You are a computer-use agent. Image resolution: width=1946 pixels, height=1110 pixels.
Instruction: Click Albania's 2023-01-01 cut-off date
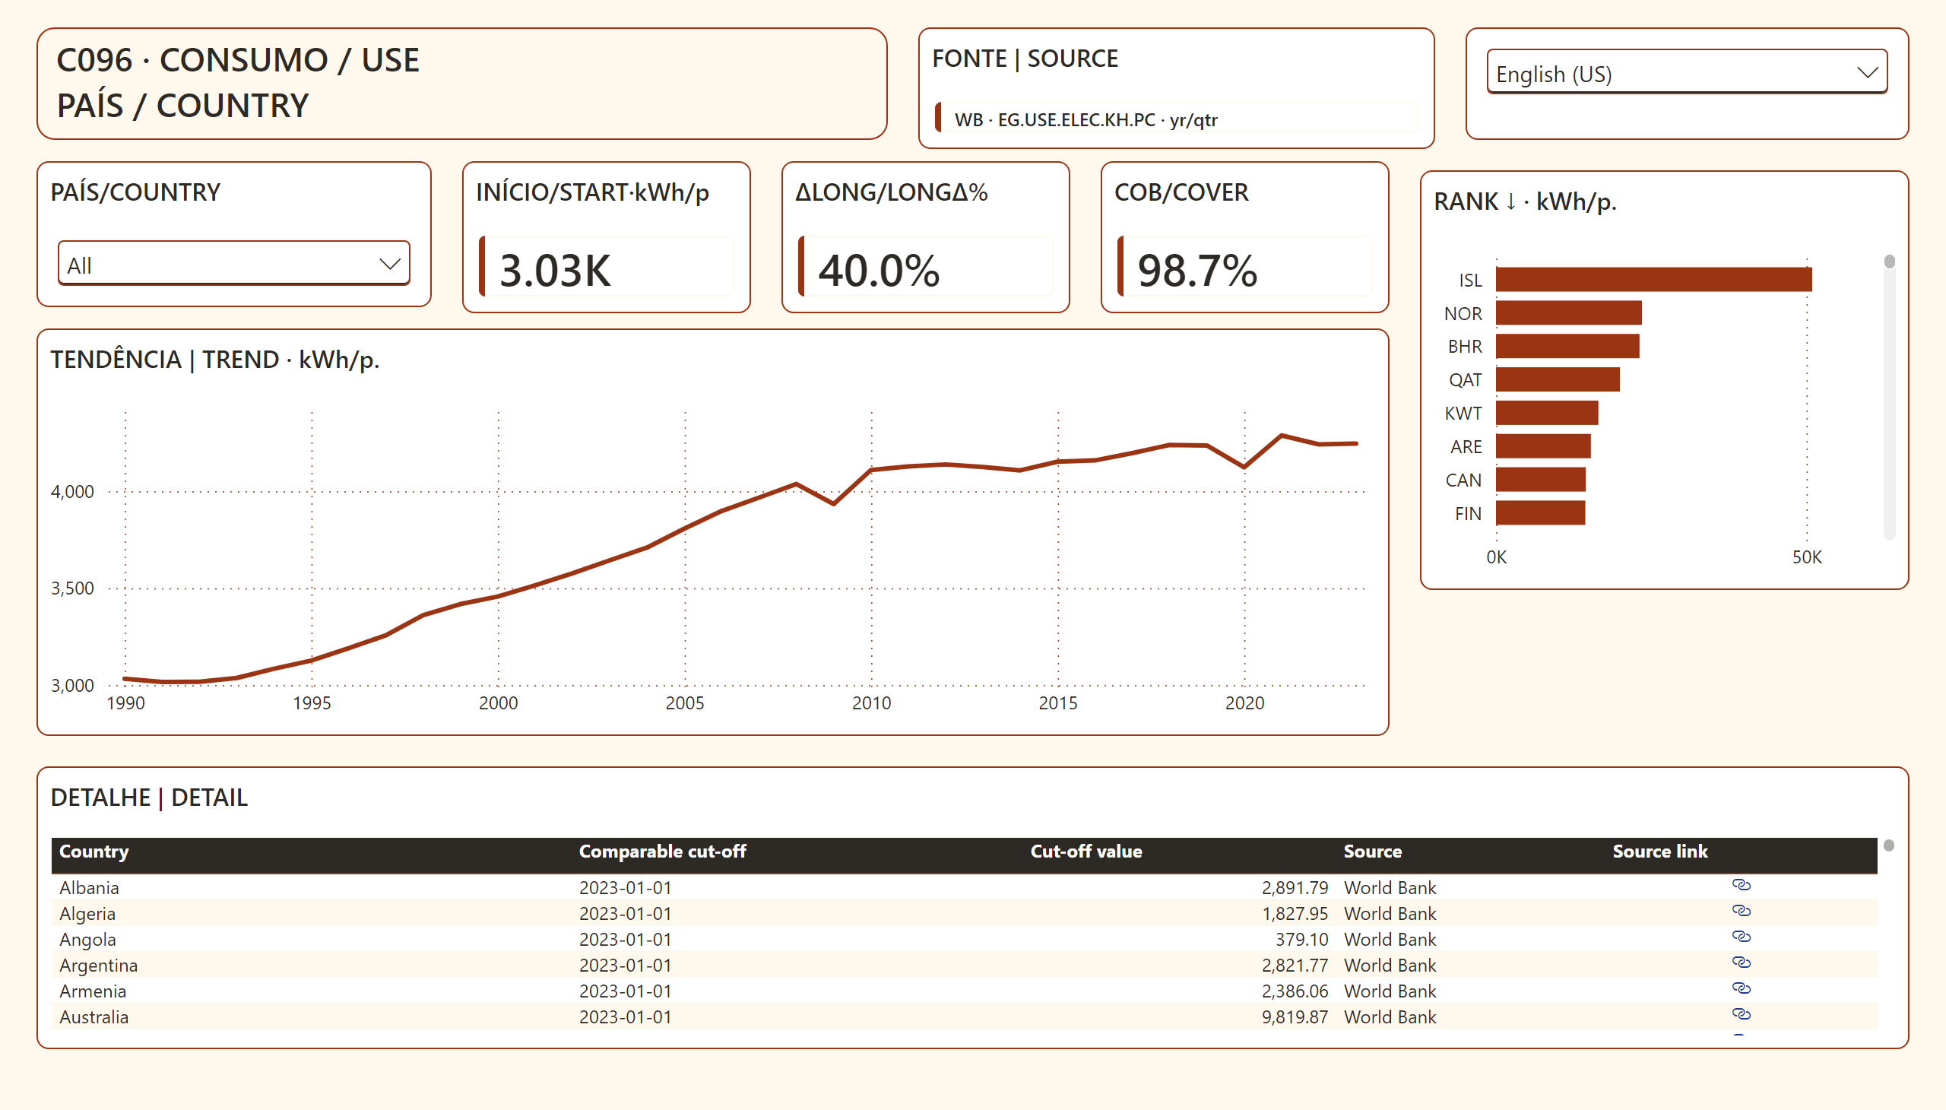click(x=625, y=888)
